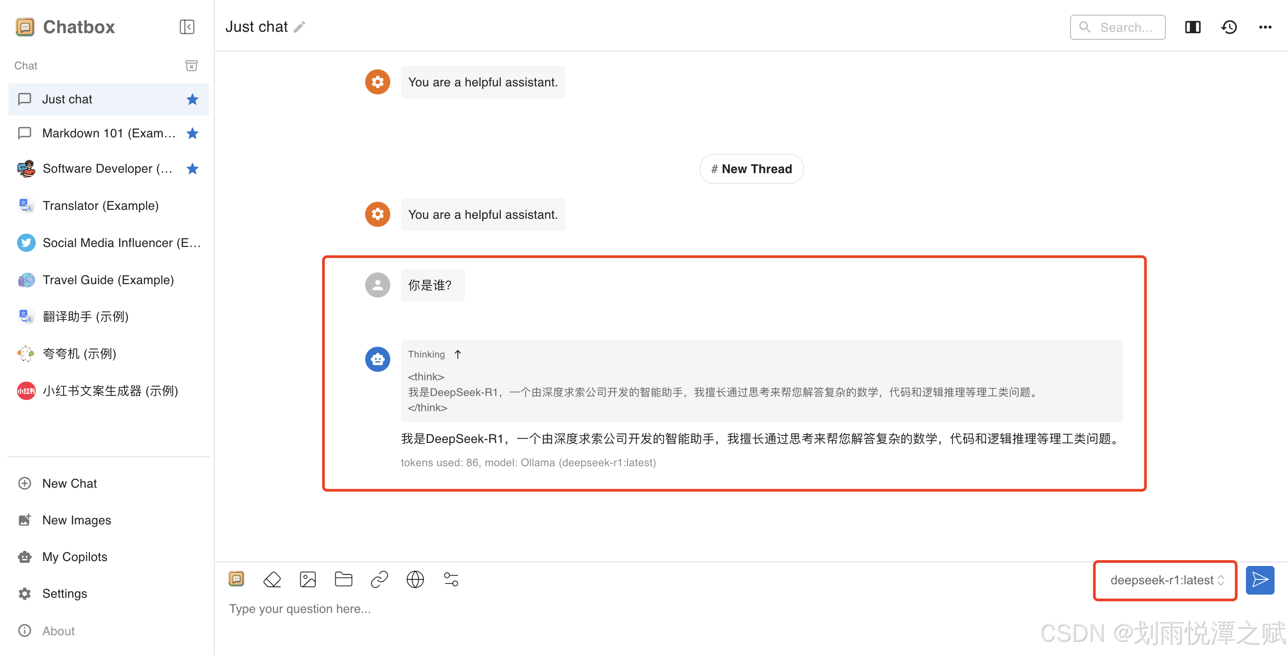The image size is (1288, 655).
Task: Attach an image using picture icon
Action: pyautogui.click(x=307, y=579)
